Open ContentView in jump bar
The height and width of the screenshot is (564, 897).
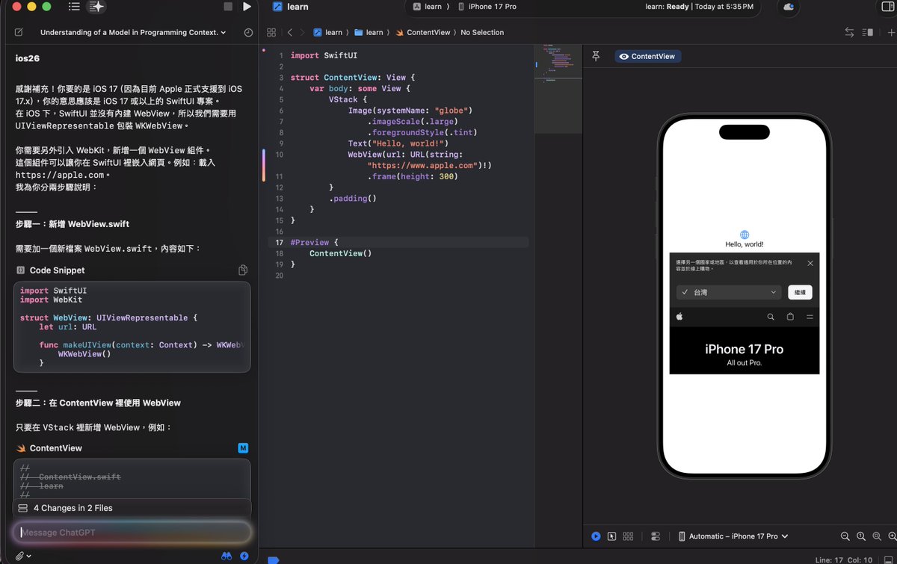(423, 33)
